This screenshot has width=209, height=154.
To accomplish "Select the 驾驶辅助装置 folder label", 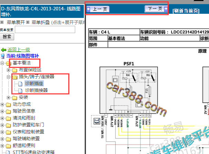I will (x=26, y=139).
